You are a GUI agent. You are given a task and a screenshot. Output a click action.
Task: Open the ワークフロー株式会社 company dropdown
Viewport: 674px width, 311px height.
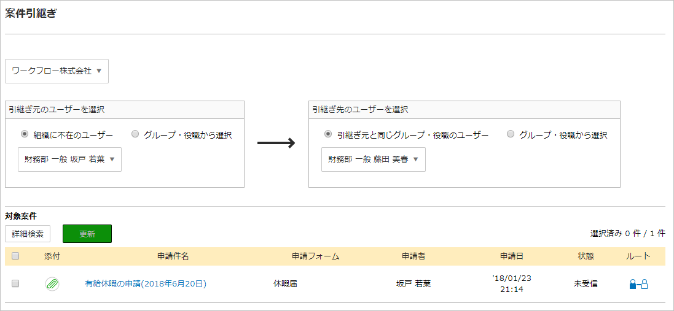pyautogui.click(x=57, y=71)
